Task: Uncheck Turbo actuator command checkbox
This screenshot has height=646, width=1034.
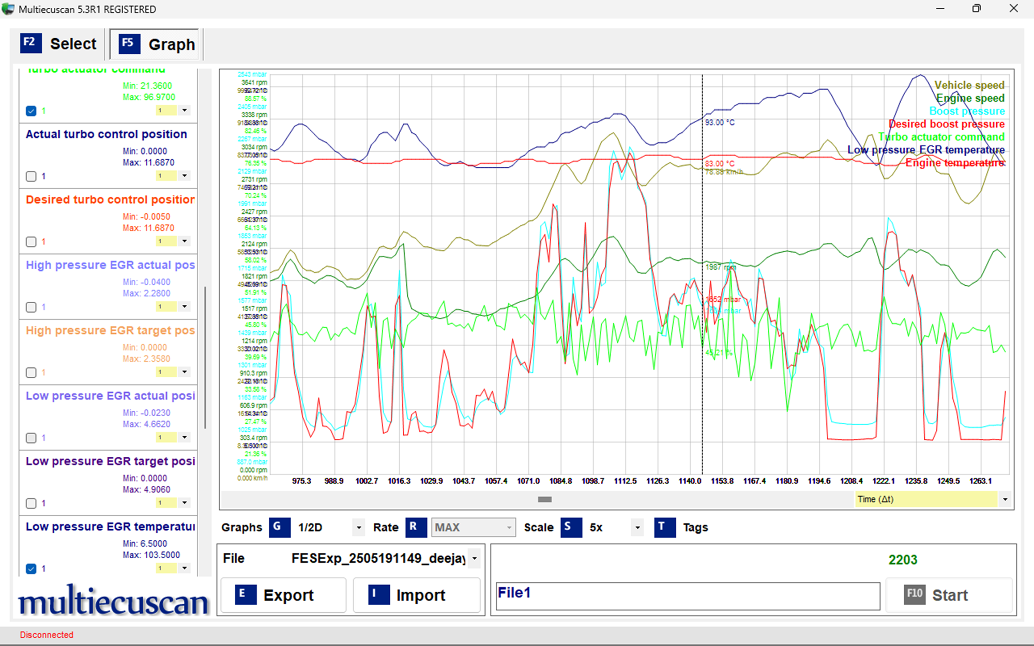Action: (x=31, y=111)
